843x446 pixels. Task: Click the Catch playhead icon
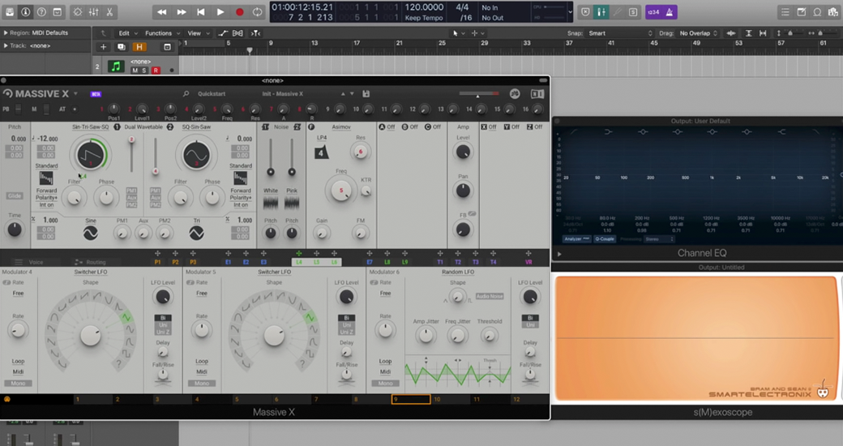pos(256,33)
